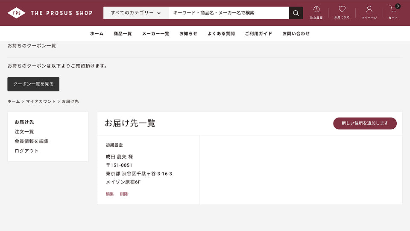Click 編集 link under the address
This screenshot has width=410, height=231.
click(x=110, y=194)
